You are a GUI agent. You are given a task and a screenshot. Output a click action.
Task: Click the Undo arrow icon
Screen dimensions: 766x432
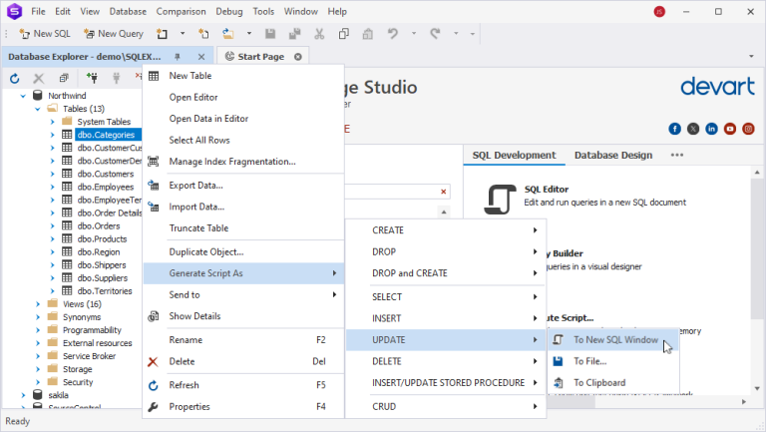(393, 34)
